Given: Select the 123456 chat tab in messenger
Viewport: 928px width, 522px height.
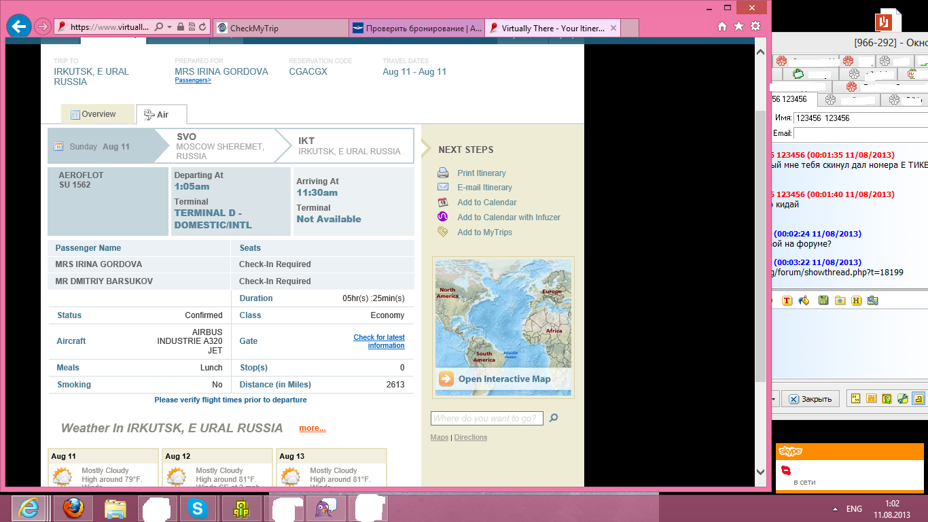Looking at the screenshot, I should click(x=793, y=99).
